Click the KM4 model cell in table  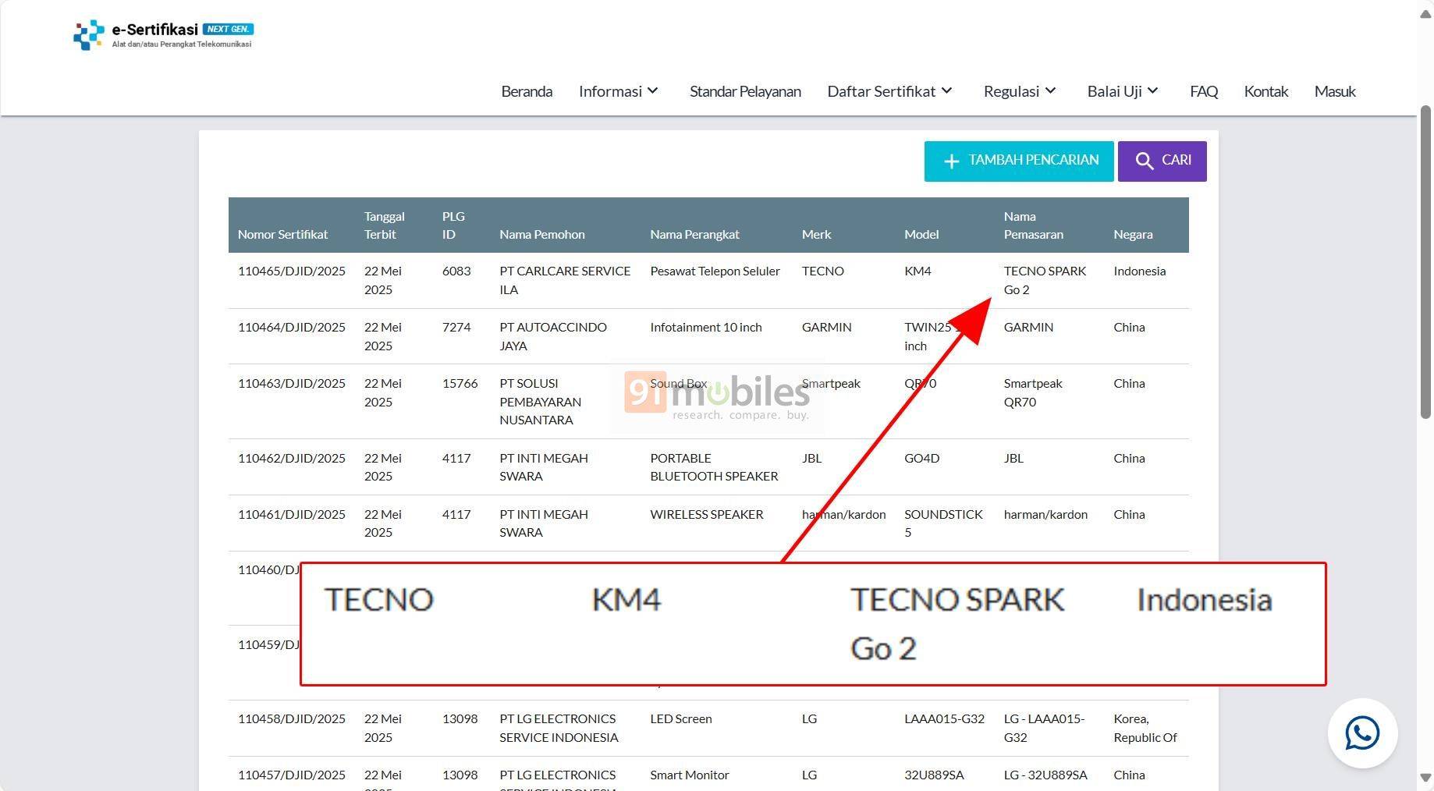pos(918,271)
